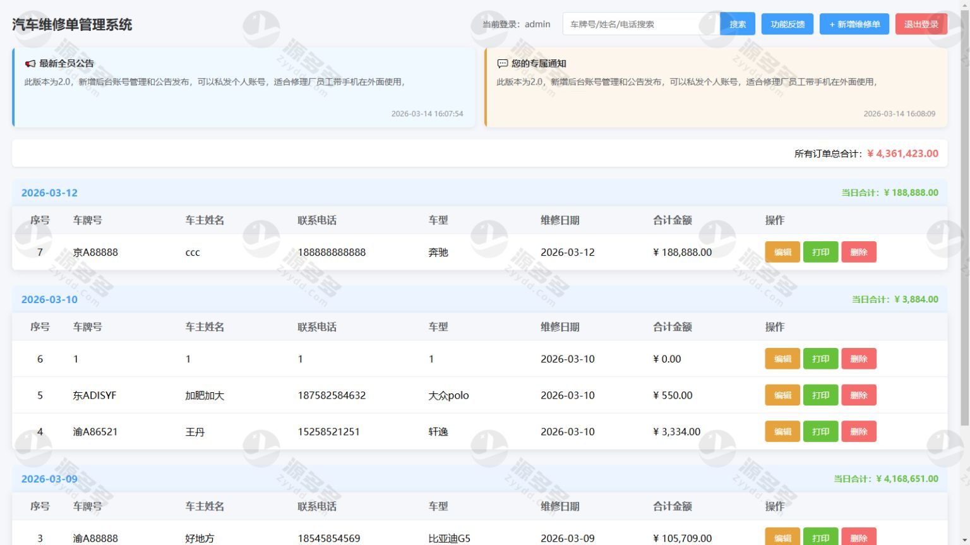The image size is (970, 545).
Task: Open the 功能反馈 feedback dialog
Action: pos(787,23)
